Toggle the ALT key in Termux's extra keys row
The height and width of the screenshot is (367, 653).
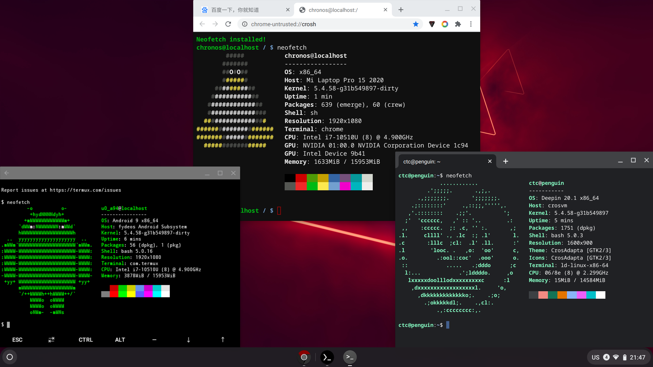[x=120, y=339]
